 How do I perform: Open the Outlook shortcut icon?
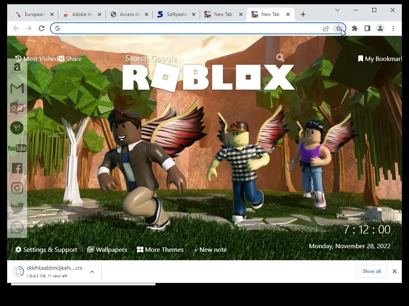tap(17, 108)
